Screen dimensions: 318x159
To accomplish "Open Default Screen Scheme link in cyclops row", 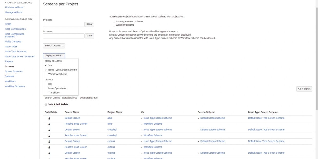I will click(x=212, y=153).
